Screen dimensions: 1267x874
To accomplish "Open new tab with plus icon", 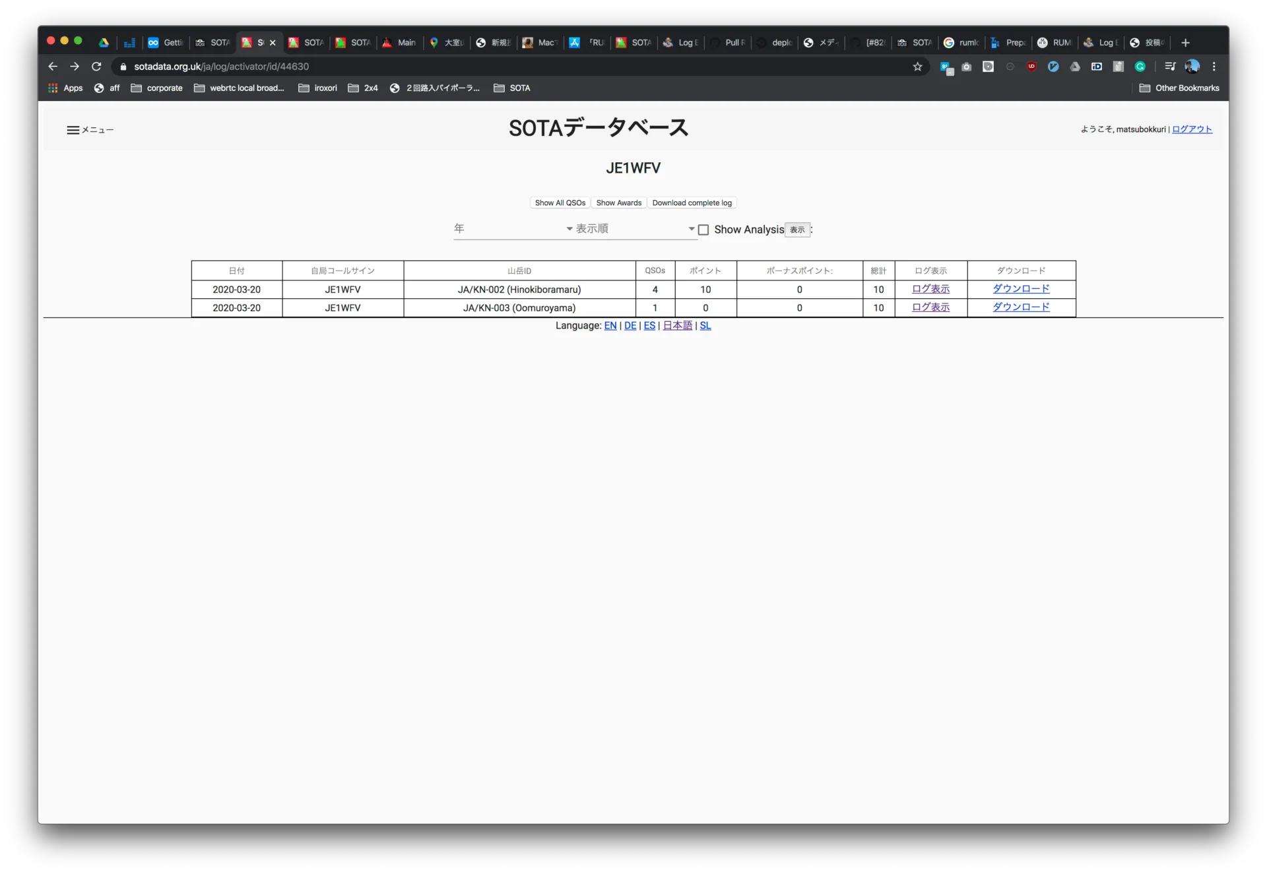I will coord(1185,43).
